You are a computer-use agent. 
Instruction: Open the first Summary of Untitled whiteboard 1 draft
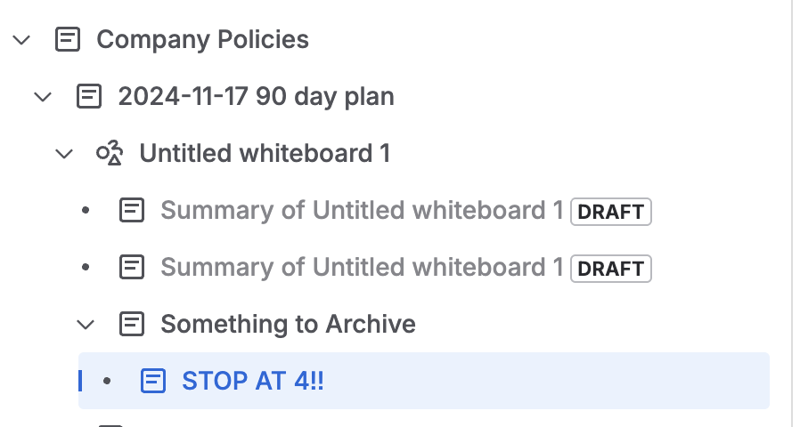[362, 211]
